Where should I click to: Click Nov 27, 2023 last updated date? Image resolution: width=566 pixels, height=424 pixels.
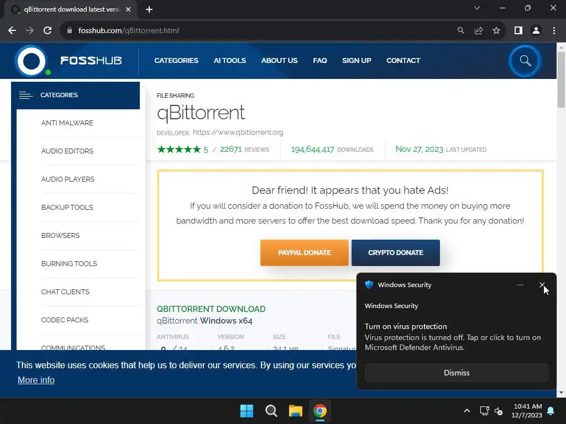tap(419, 149)
